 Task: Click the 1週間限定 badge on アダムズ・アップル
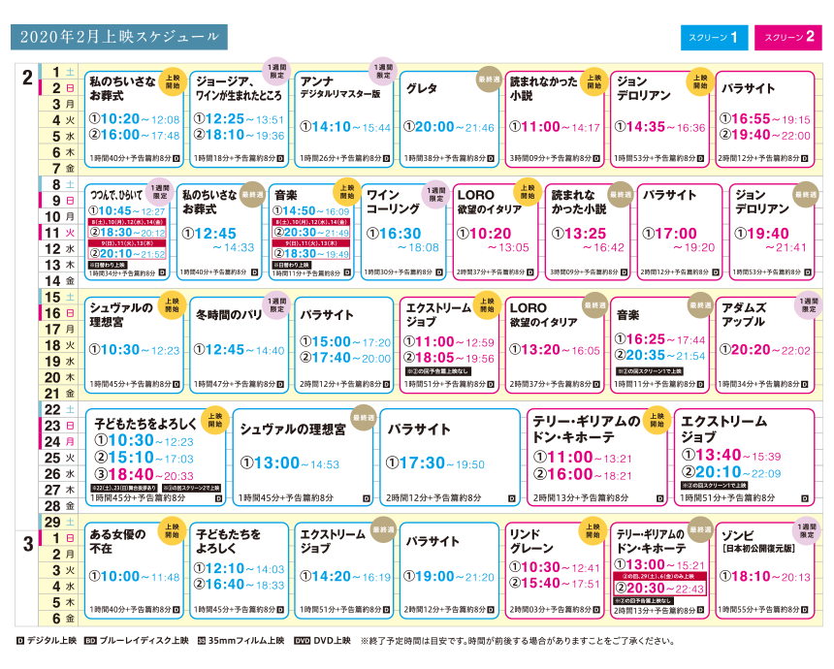coord(808,304)
